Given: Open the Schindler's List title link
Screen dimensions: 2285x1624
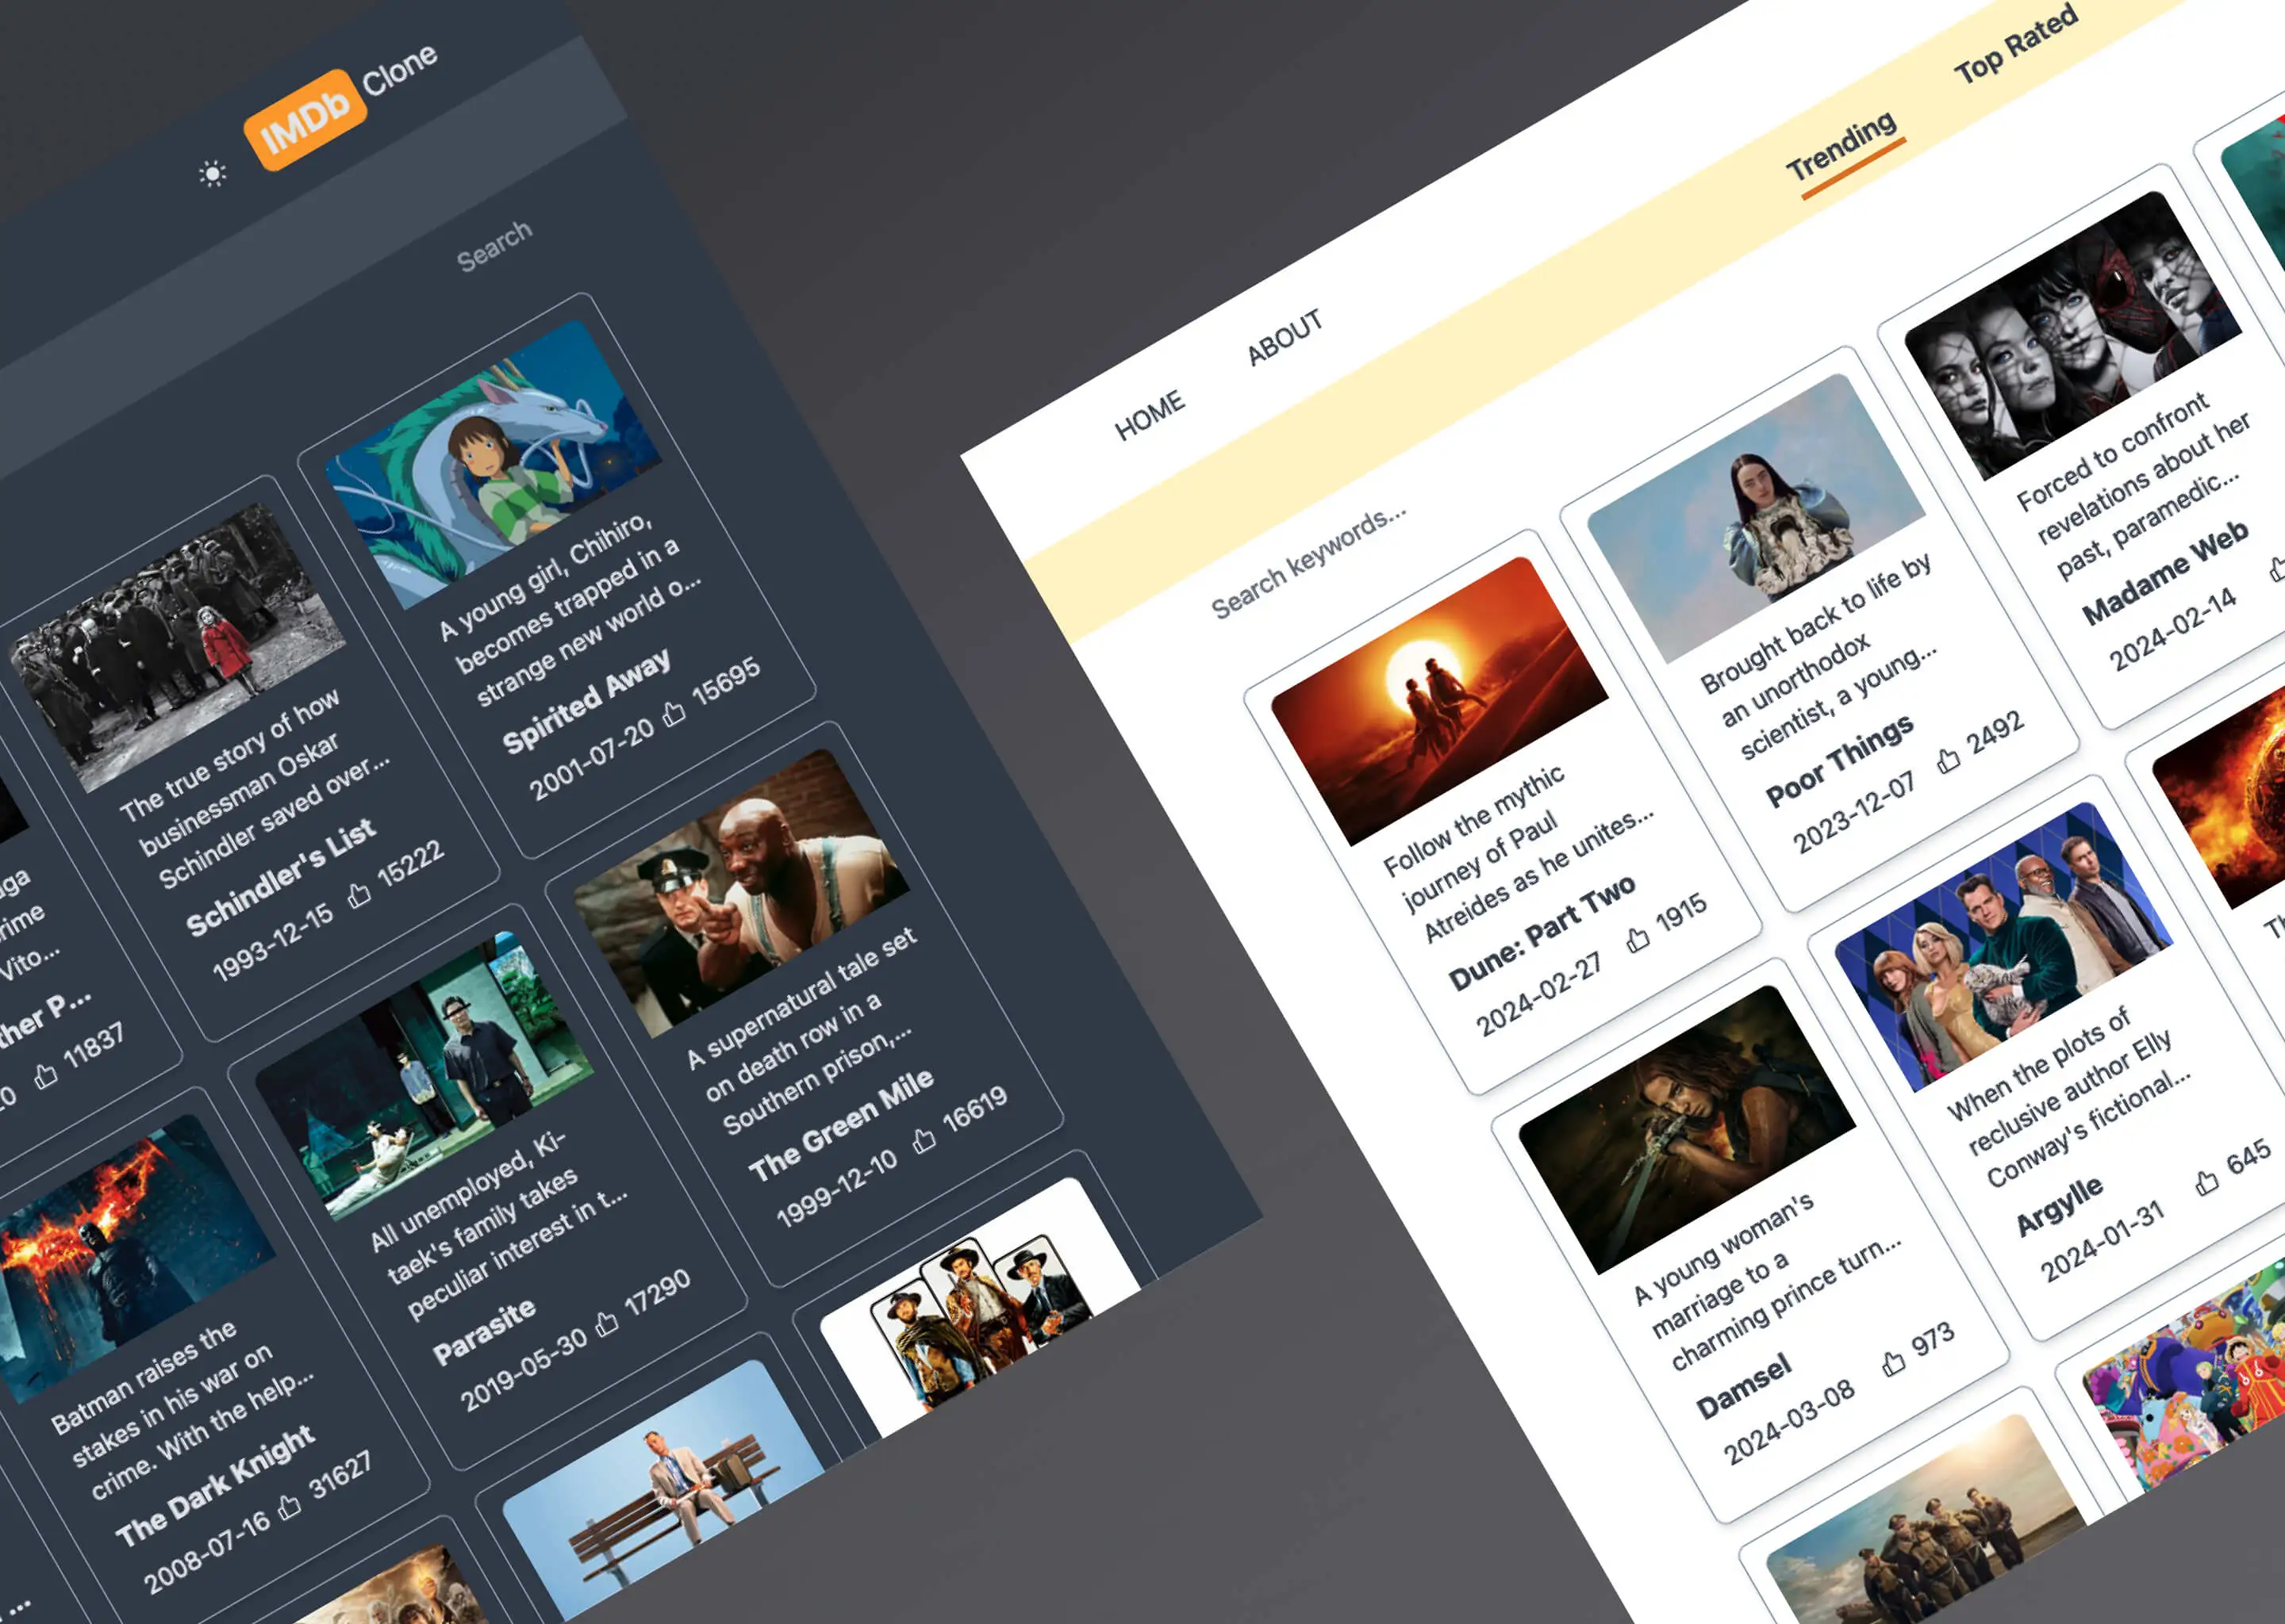Looking at the screenshot, I should click(281, 877).
